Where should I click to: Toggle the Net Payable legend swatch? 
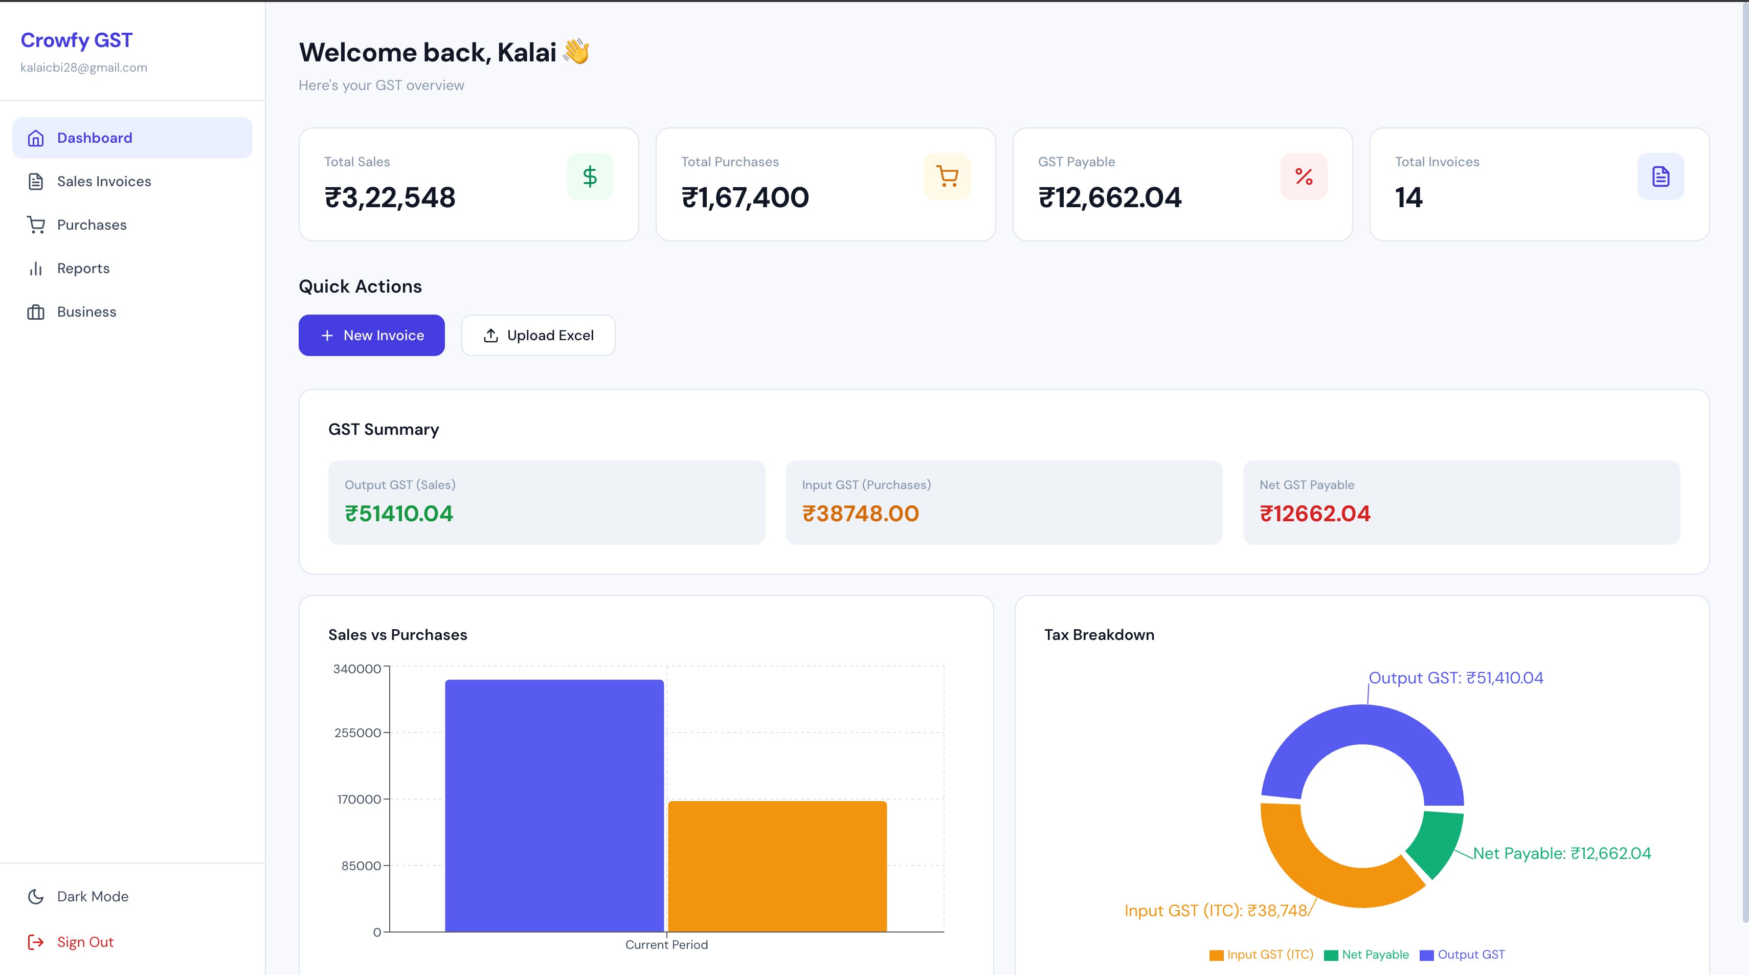click(1331, 955)
